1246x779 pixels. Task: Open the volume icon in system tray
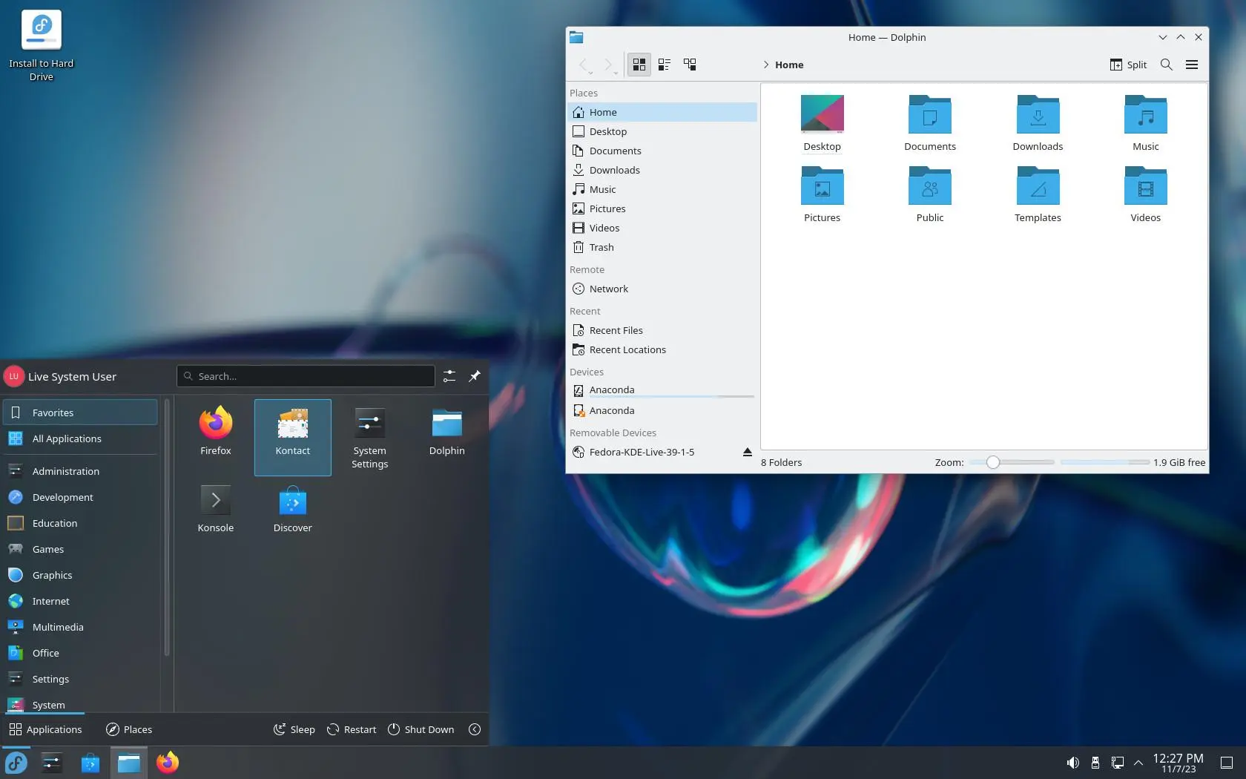[x=1072, y=763]
